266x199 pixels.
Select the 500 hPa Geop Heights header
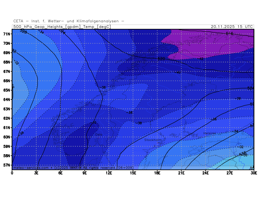(x=62, y=27)
